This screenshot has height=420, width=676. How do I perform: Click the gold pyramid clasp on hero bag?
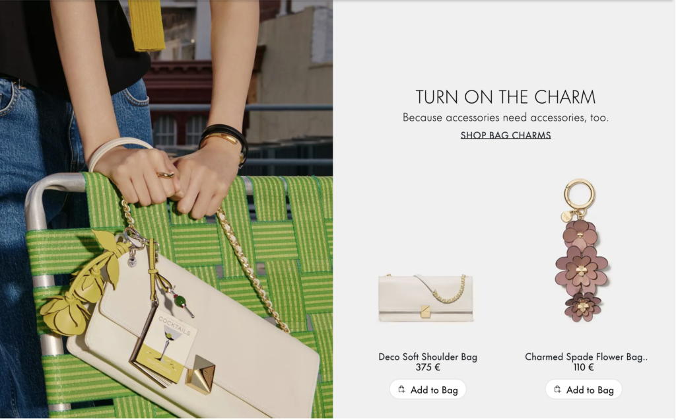click(201, 374)
